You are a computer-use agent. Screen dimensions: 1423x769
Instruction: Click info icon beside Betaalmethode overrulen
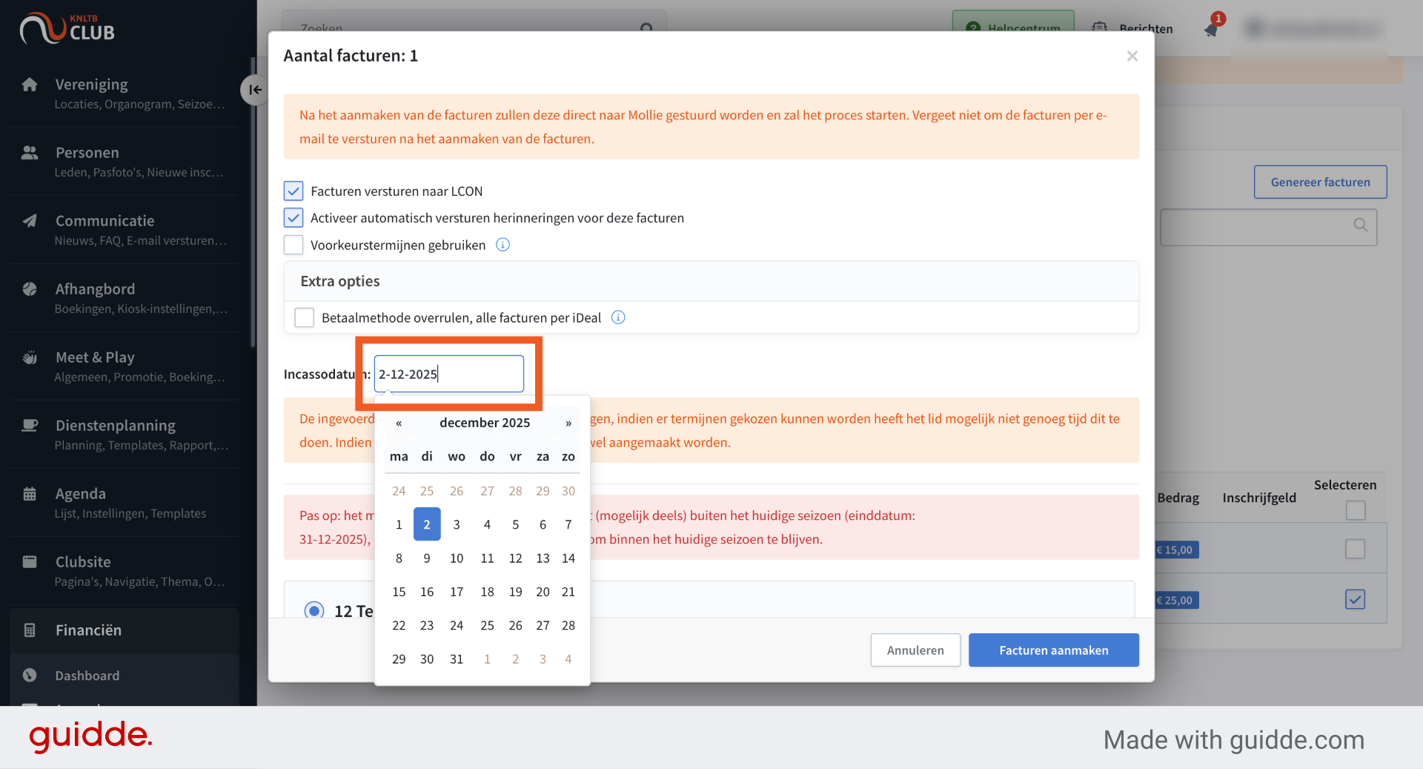(x=618, y=317)
